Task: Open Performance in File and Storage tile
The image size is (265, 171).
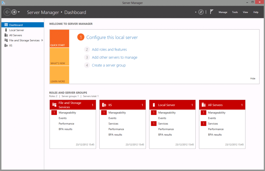Action: 67,124
